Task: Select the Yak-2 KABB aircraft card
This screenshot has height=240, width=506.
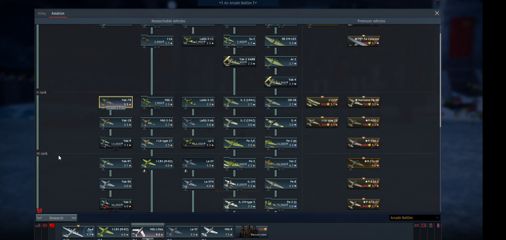Action: tap(240, 61)
